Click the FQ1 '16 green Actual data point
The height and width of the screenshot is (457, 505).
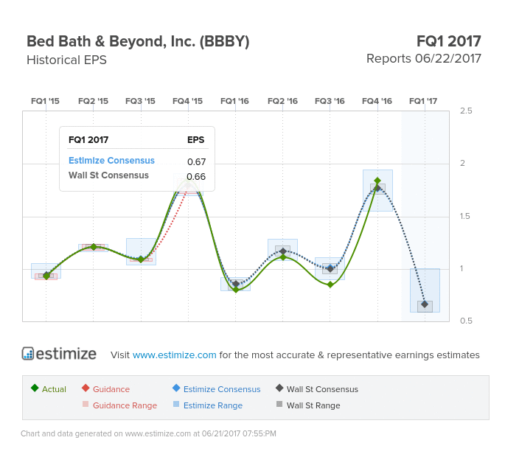pyautogui.click(x=236, y=290)
